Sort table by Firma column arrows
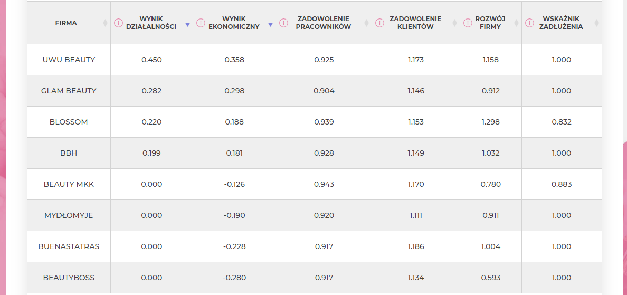 click(105, 23)
